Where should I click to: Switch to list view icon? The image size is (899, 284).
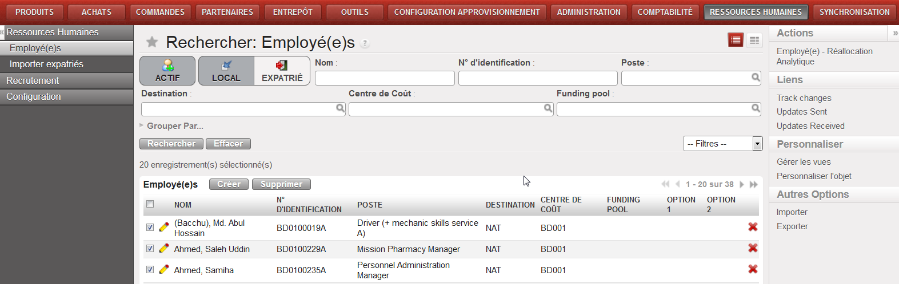(736, 40)
